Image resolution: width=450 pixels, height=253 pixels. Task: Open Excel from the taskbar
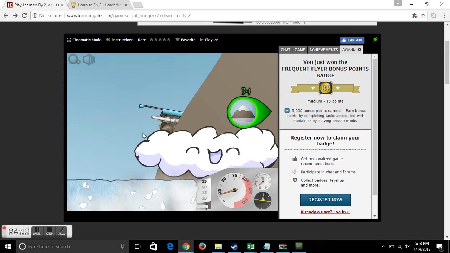point(250,246)
